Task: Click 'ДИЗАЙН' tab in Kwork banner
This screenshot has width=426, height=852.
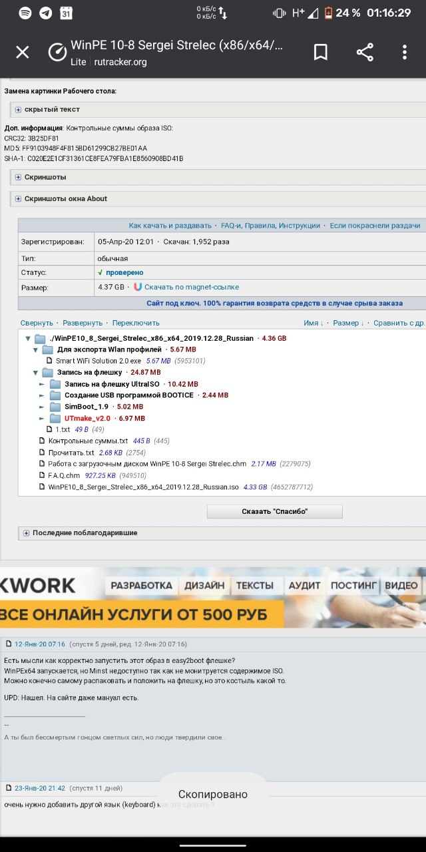Action: click(x=204, y=585)
